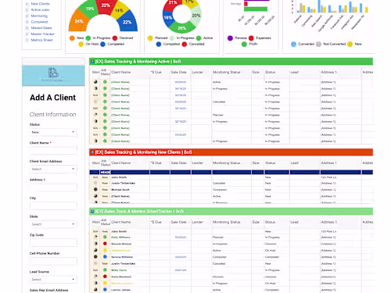Click the Client Name input field
Viewport: 391px width, 293px height.
point(53,151)
